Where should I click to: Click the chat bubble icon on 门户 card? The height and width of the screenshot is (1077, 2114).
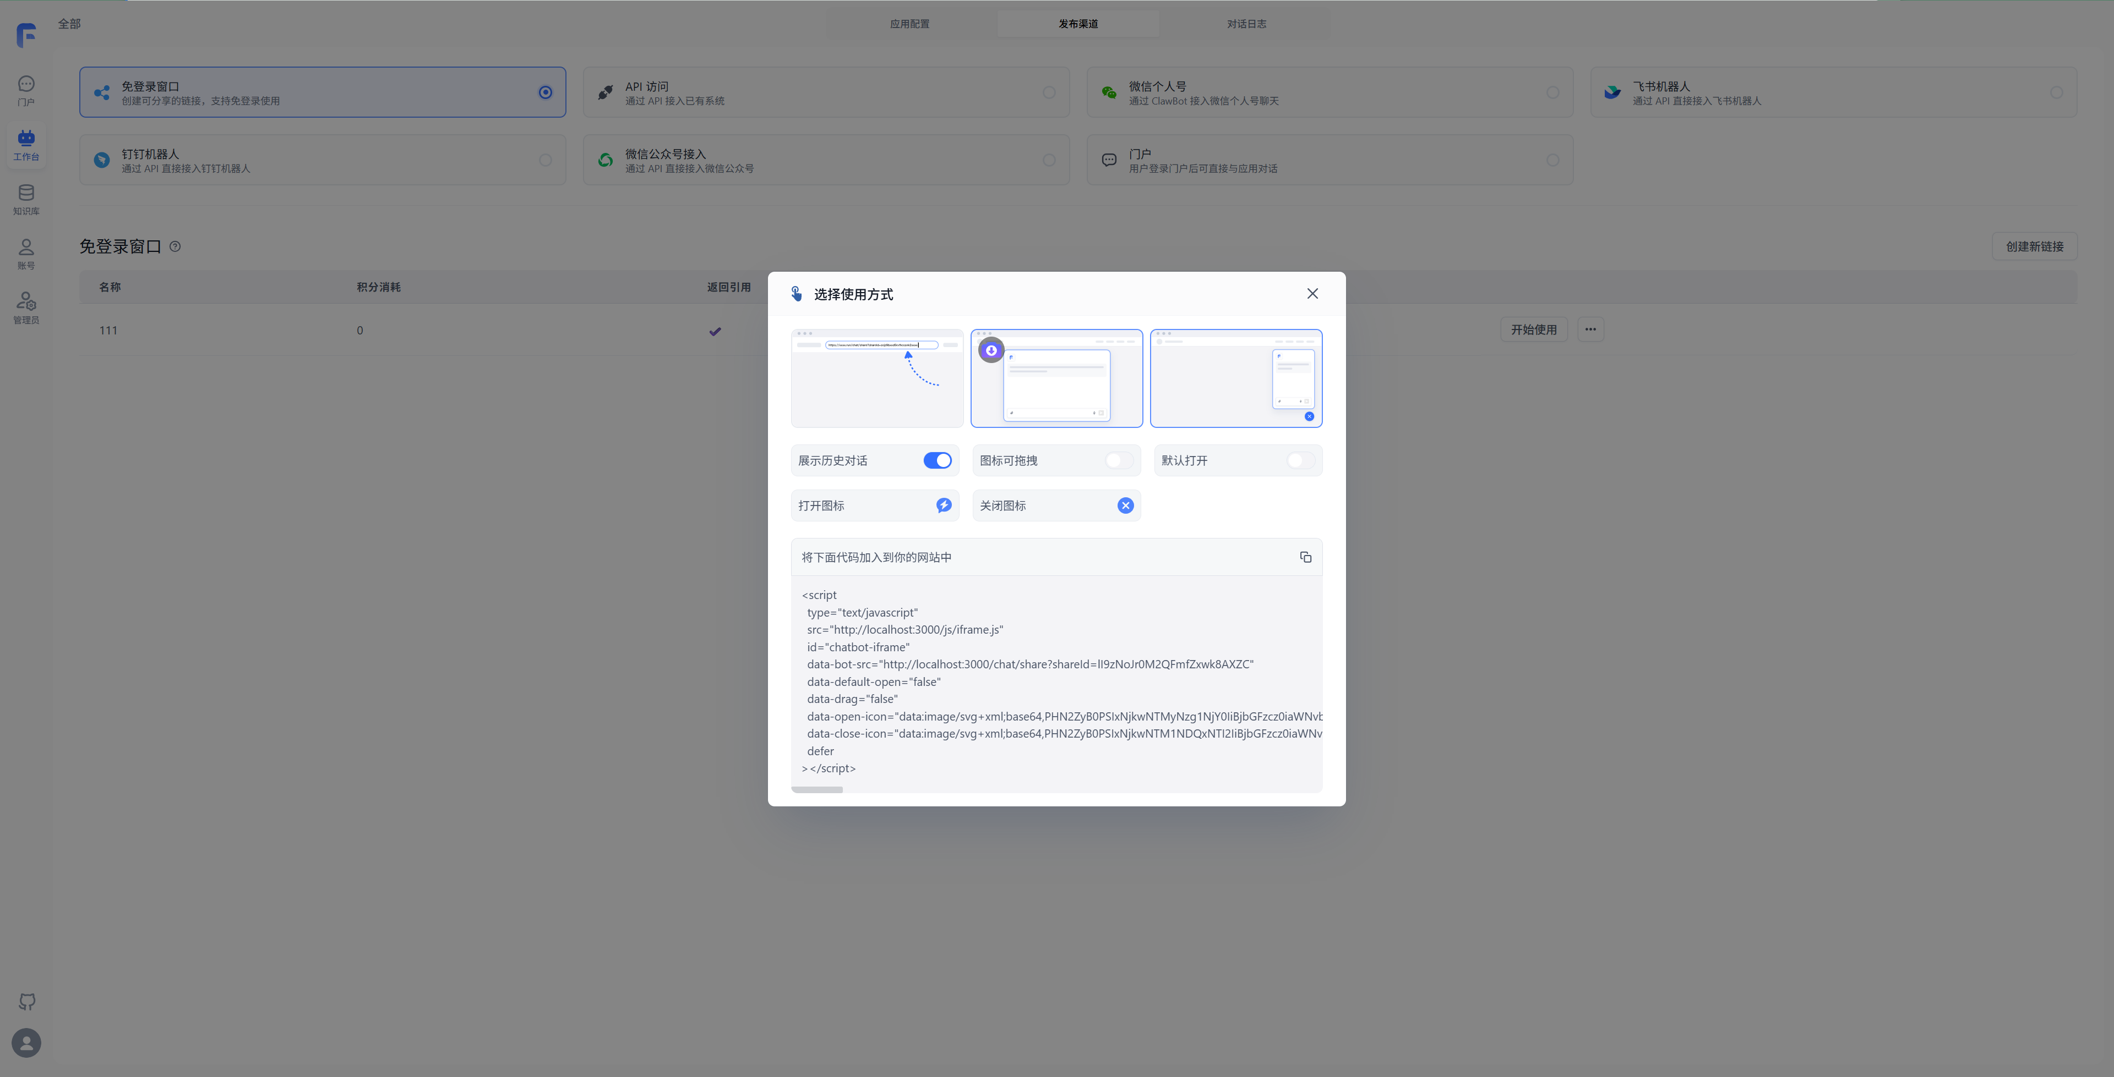(x=1109, y=160)
